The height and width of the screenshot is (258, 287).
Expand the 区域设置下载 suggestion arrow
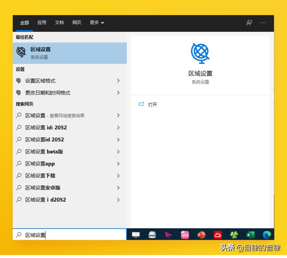click(118, 176)
